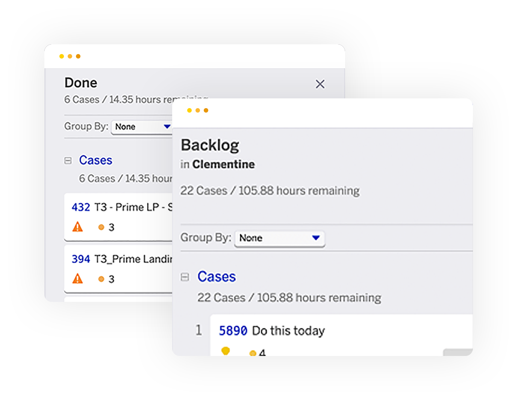
Task: Open case number 5890
Action: [233, 331]
